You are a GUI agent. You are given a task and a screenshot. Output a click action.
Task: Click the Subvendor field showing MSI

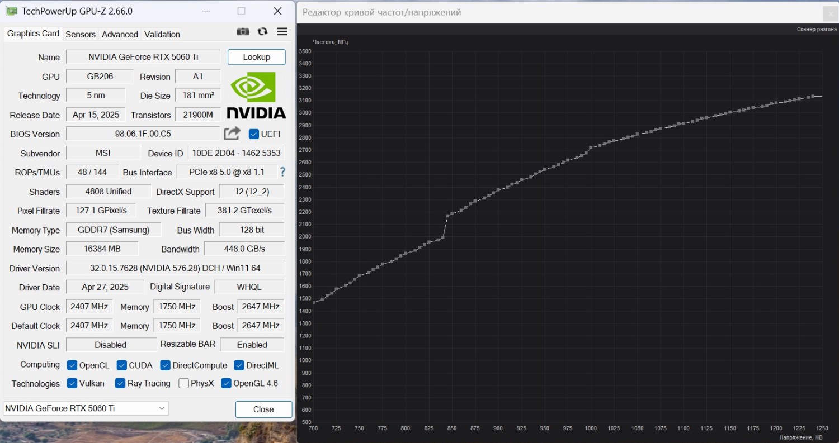pyautogui.click(x=103, y=153)
